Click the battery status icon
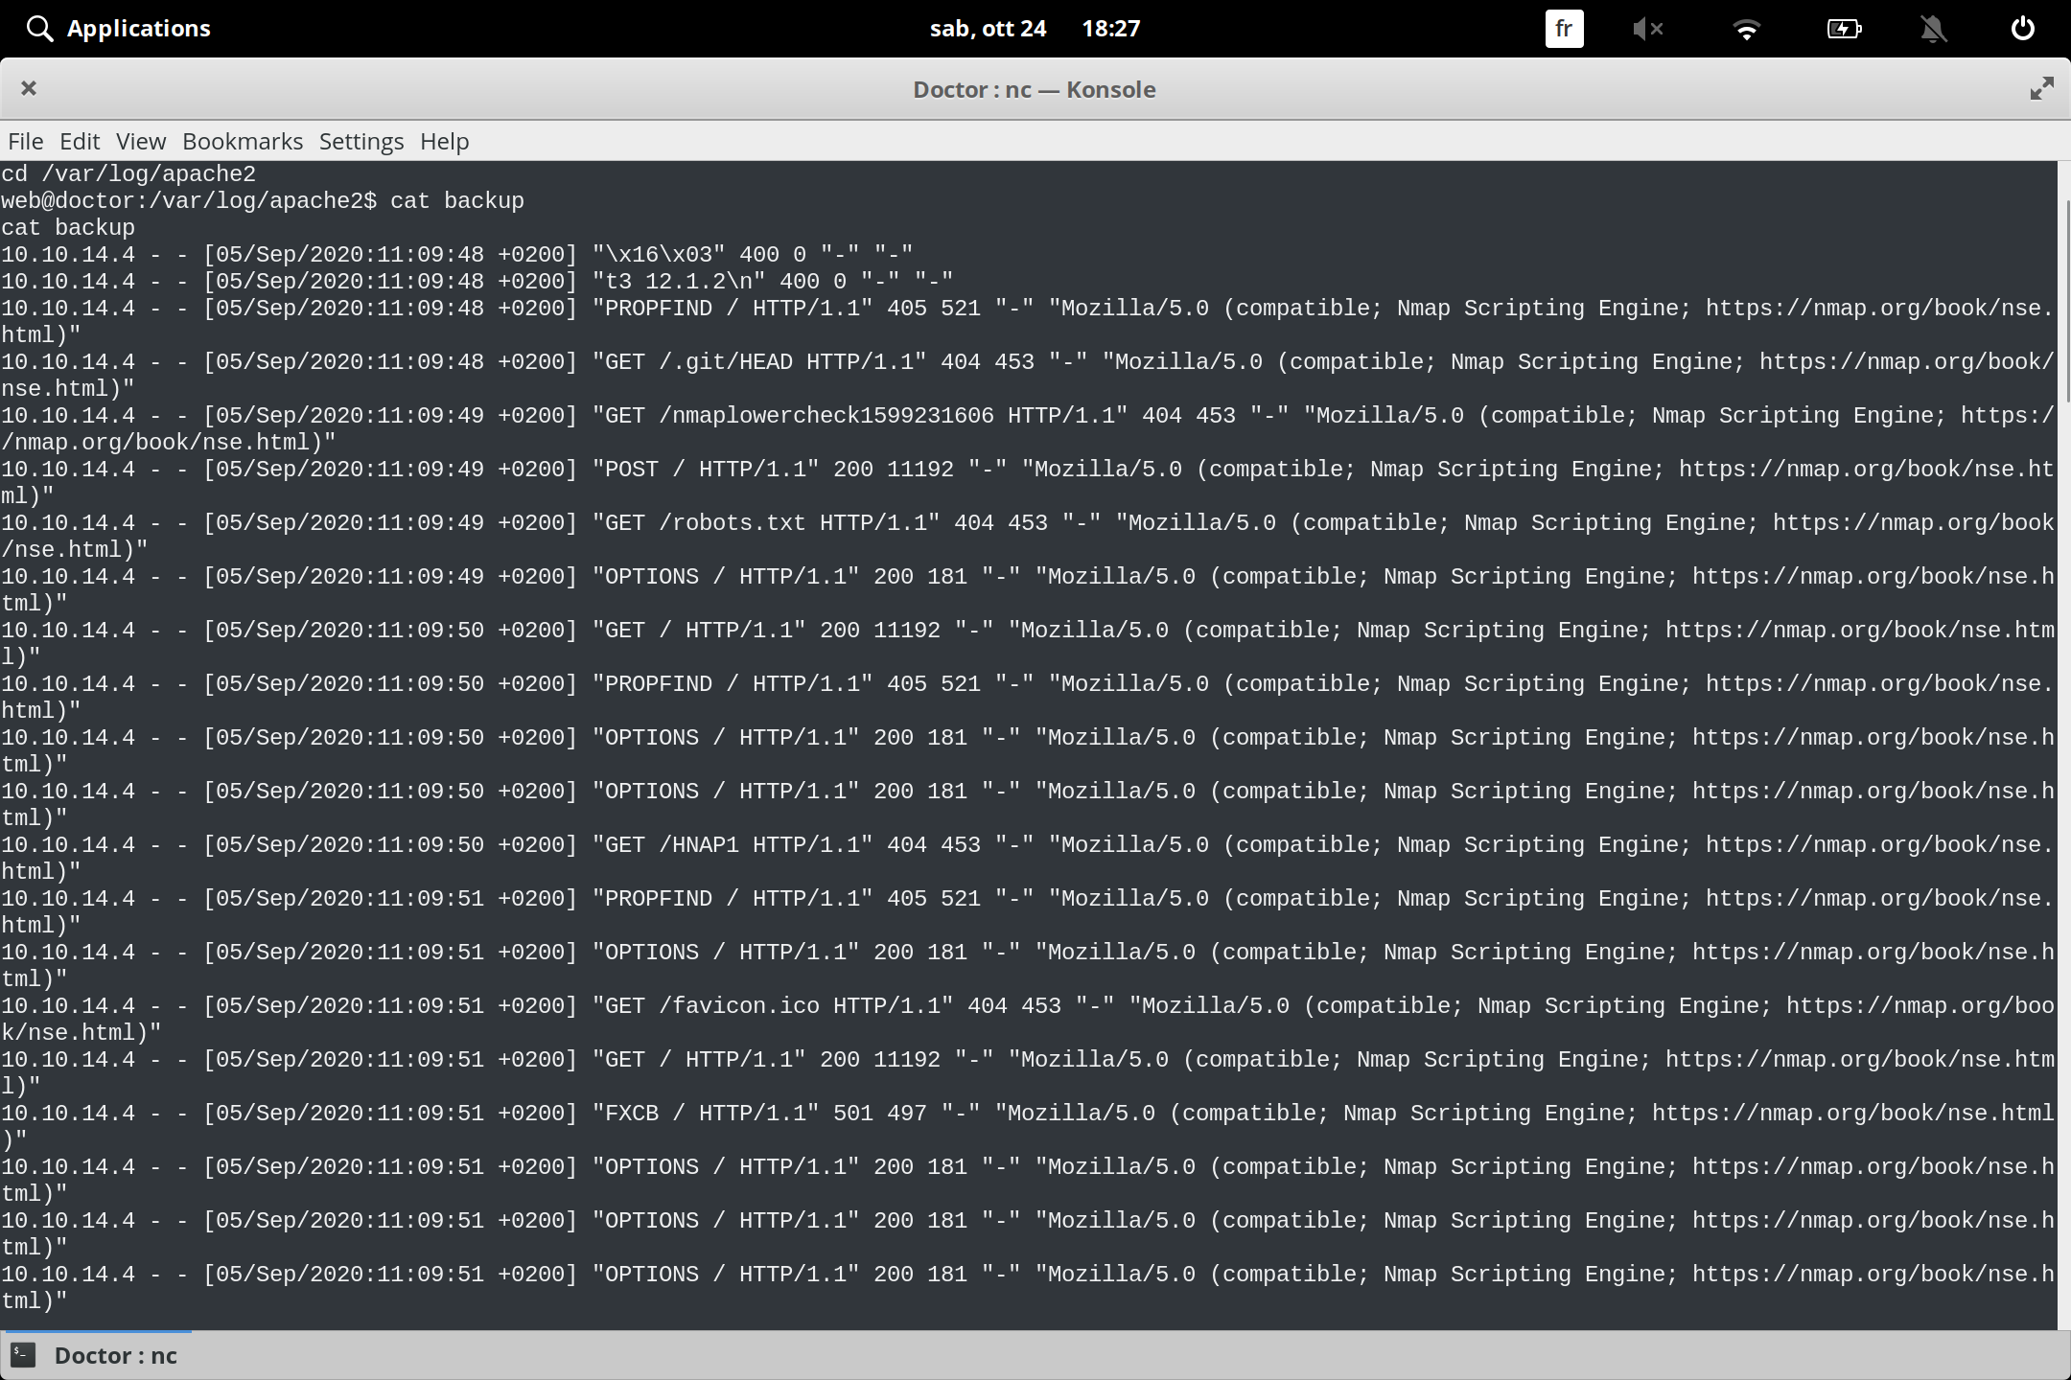 (x=1843, y=29)
